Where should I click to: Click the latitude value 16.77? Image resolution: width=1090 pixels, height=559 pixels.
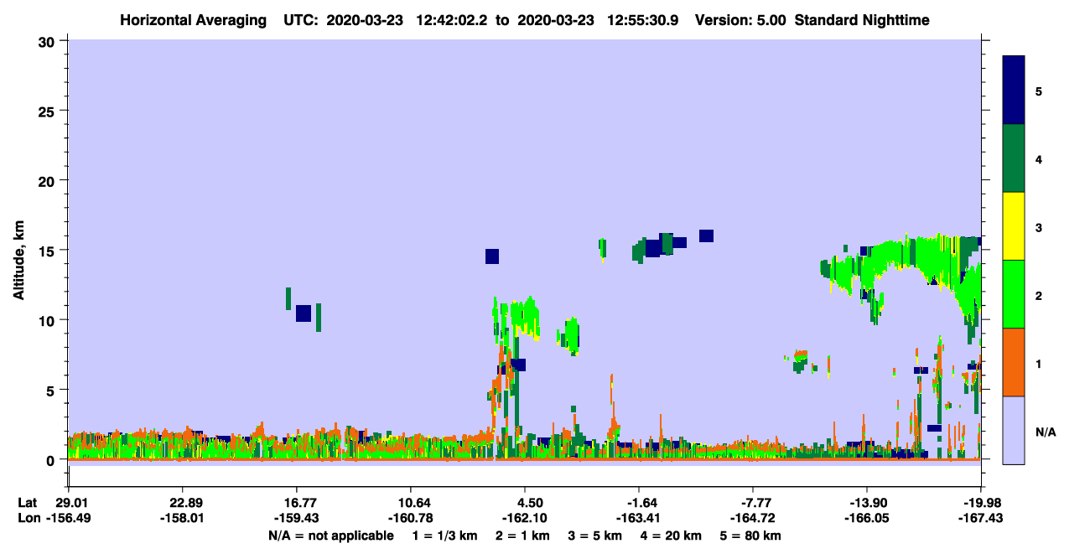(296, 503)
